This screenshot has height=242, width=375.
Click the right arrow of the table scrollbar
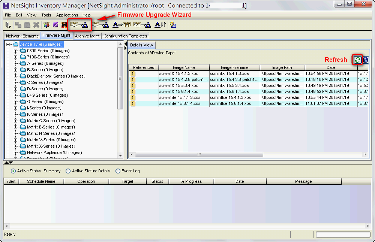tap(365, 155)
